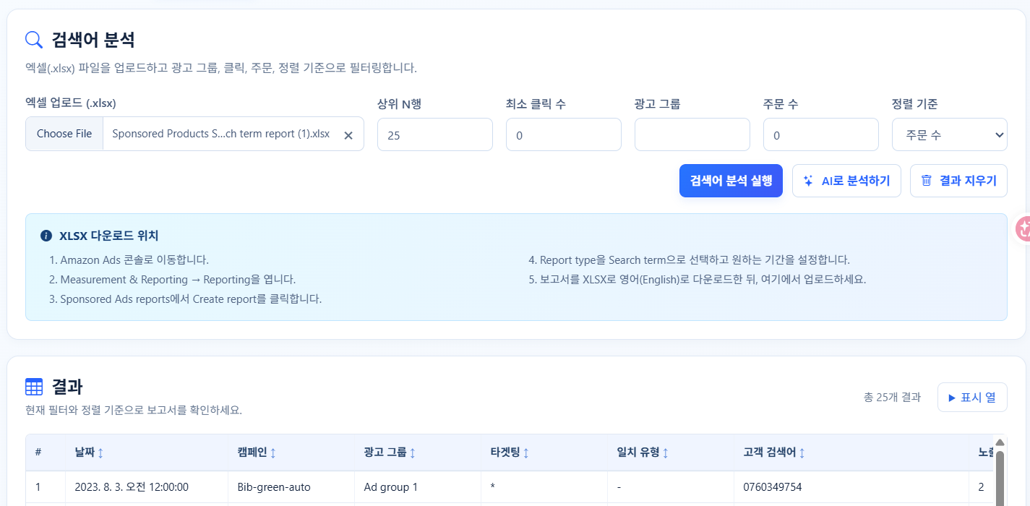Focus the 광고 그룹 filter input
This screenshot has width=1030, height=506.
[x=692, y=134]
